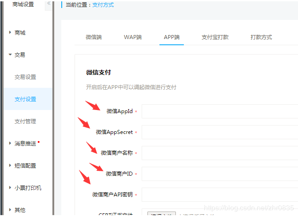Open 商城设置 at the sidebar top
The width and height of the screenshot is (298, 216).
coord(23,4)
